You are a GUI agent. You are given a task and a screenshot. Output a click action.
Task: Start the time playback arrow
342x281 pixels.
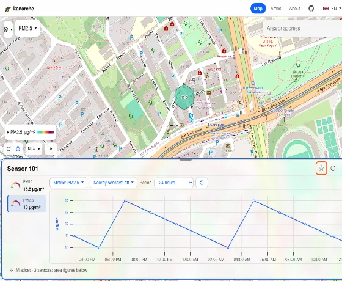pyautogui.click(x=51, y=149)
